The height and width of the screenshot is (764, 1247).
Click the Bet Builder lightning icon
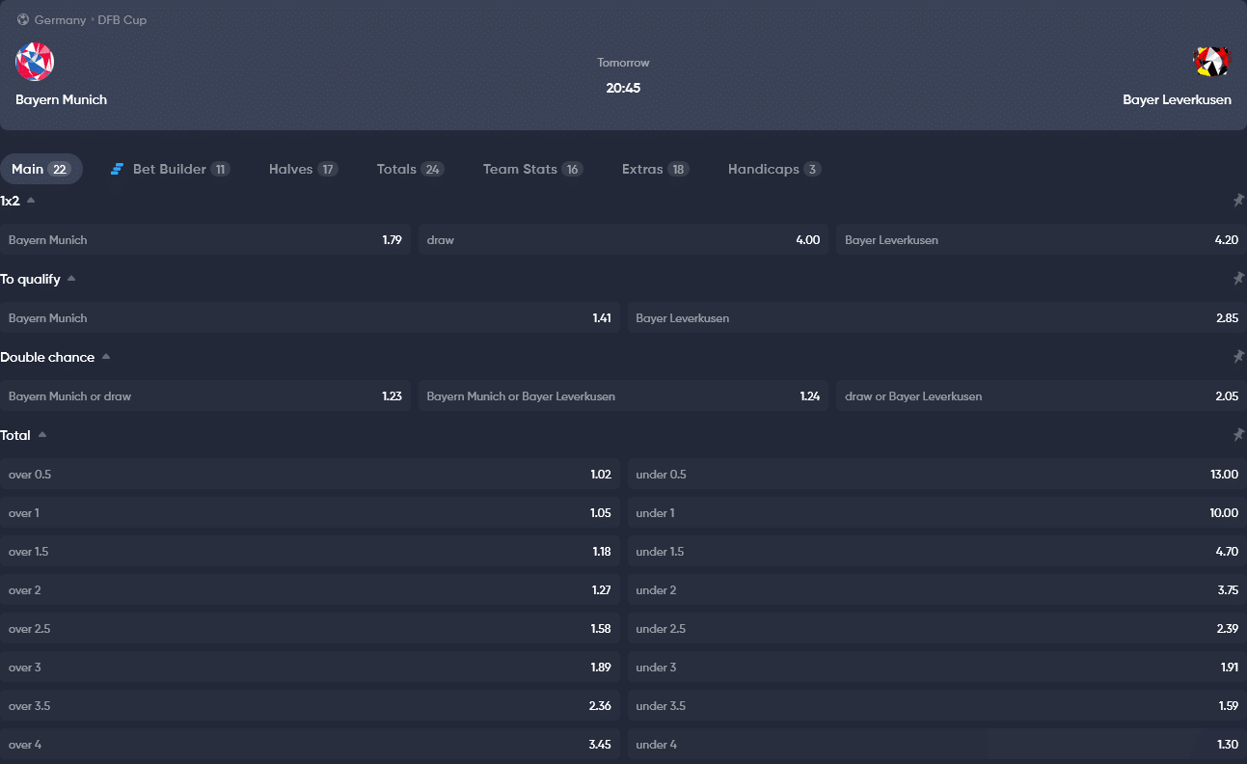(x=117, y=169)
